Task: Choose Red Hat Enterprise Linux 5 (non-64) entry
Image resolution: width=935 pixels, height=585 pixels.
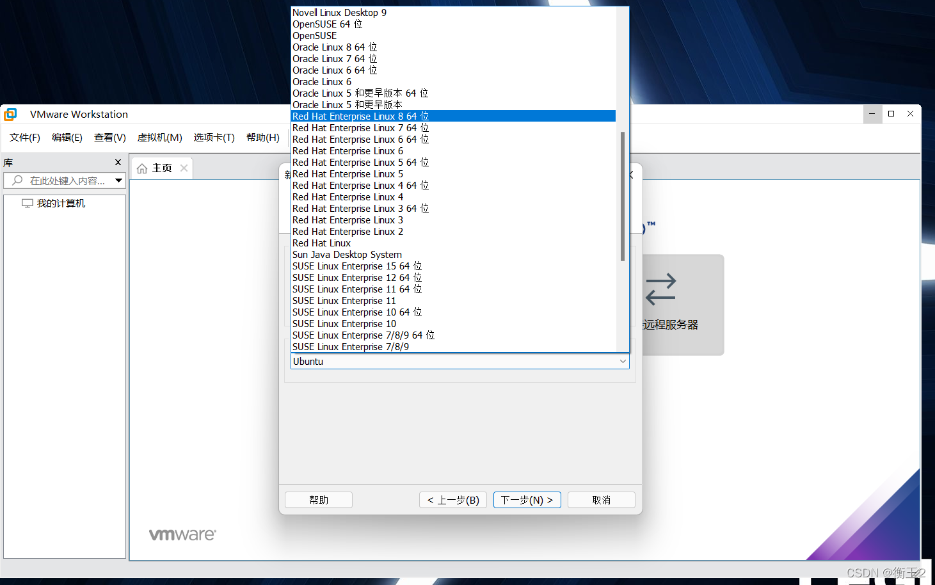Action: click(x=453, y=174)
